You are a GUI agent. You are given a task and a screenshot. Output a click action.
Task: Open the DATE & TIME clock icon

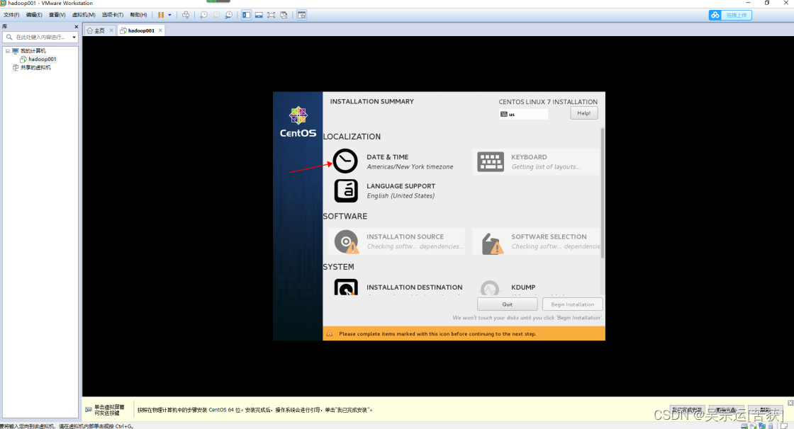pyautogui.click(x=345, y=161)
